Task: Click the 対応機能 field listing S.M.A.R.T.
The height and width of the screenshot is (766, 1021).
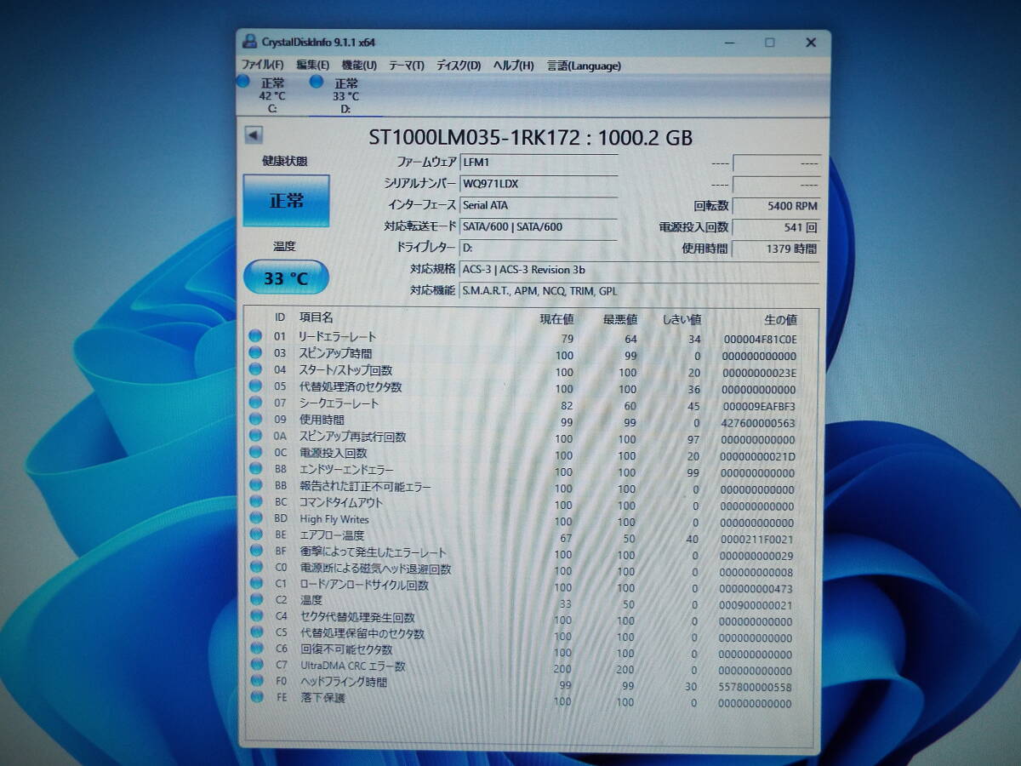Action: pyautogui.click(x=639, y=291)
